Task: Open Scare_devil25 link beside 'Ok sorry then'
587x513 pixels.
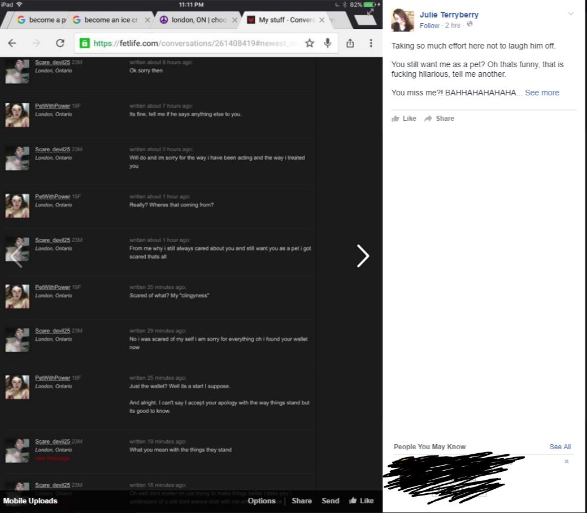Action: pyautogui.click(x=53, y=63)
